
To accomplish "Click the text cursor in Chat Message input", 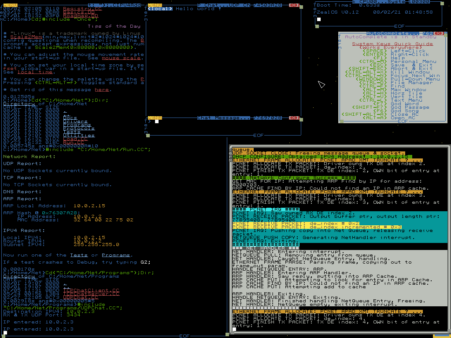I will click(157, 121).
